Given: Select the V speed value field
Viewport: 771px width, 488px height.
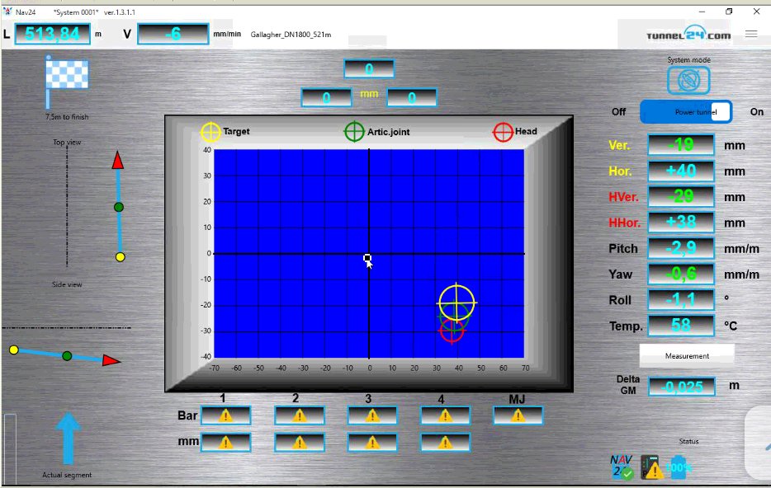Looking at the screenshot, I should click(173, 34).
